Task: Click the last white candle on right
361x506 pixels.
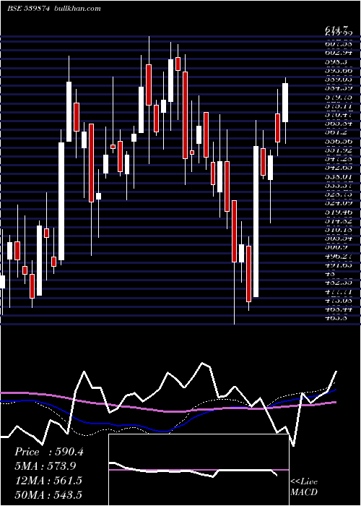Action: [285, 103]
